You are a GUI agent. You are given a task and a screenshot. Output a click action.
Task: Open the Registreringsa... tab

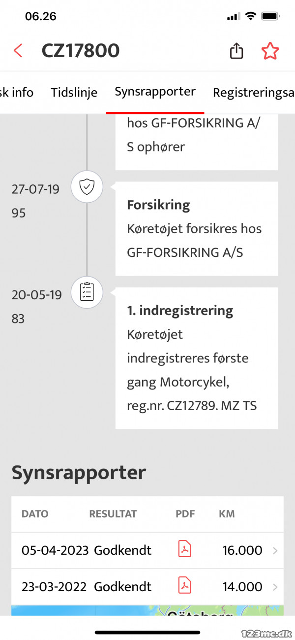point(253,93)
